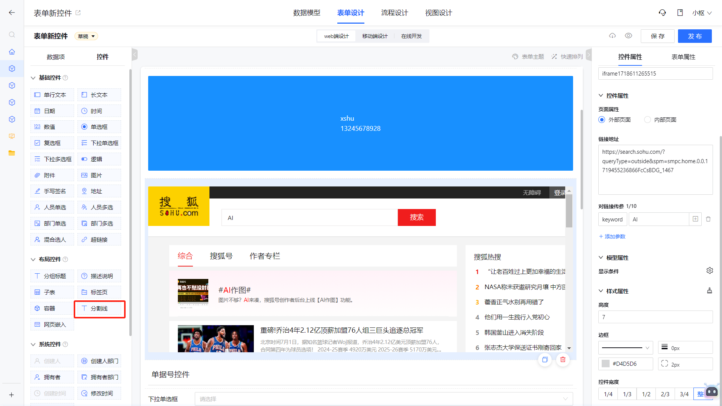Screen dimensions: 722x406
Task: Add the 逻辑 toggle control
Action: coord(99,159)
